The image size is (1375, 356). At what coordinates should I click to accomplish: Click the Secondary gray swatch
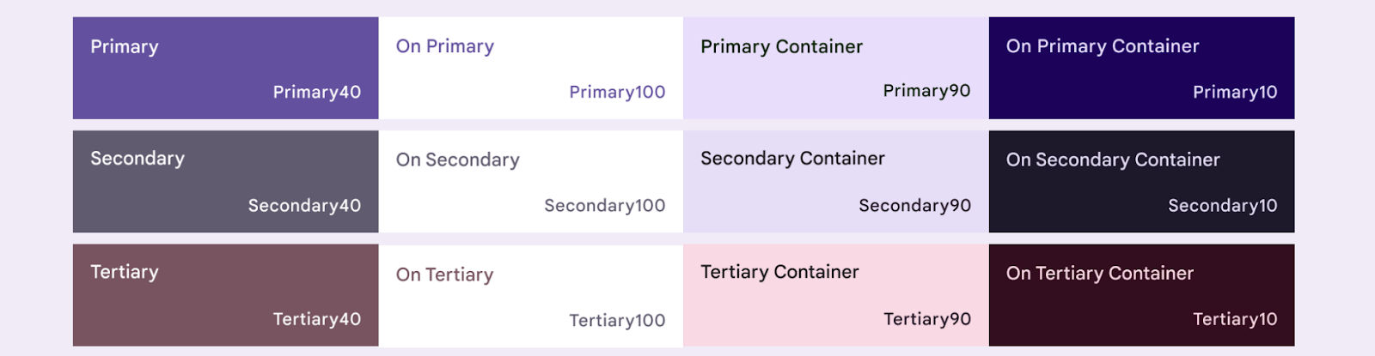click(225, 181)
